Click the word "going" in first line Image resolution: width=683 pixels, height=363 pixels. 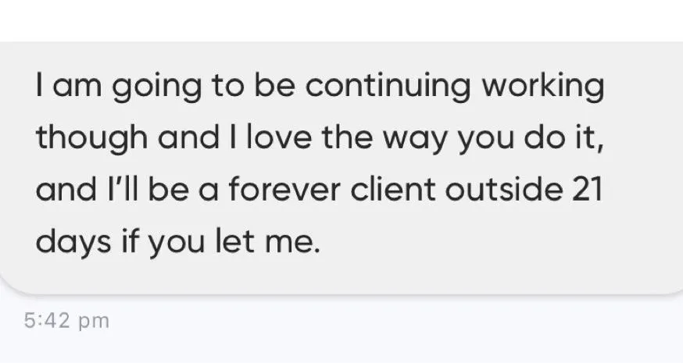coord(156,87)
